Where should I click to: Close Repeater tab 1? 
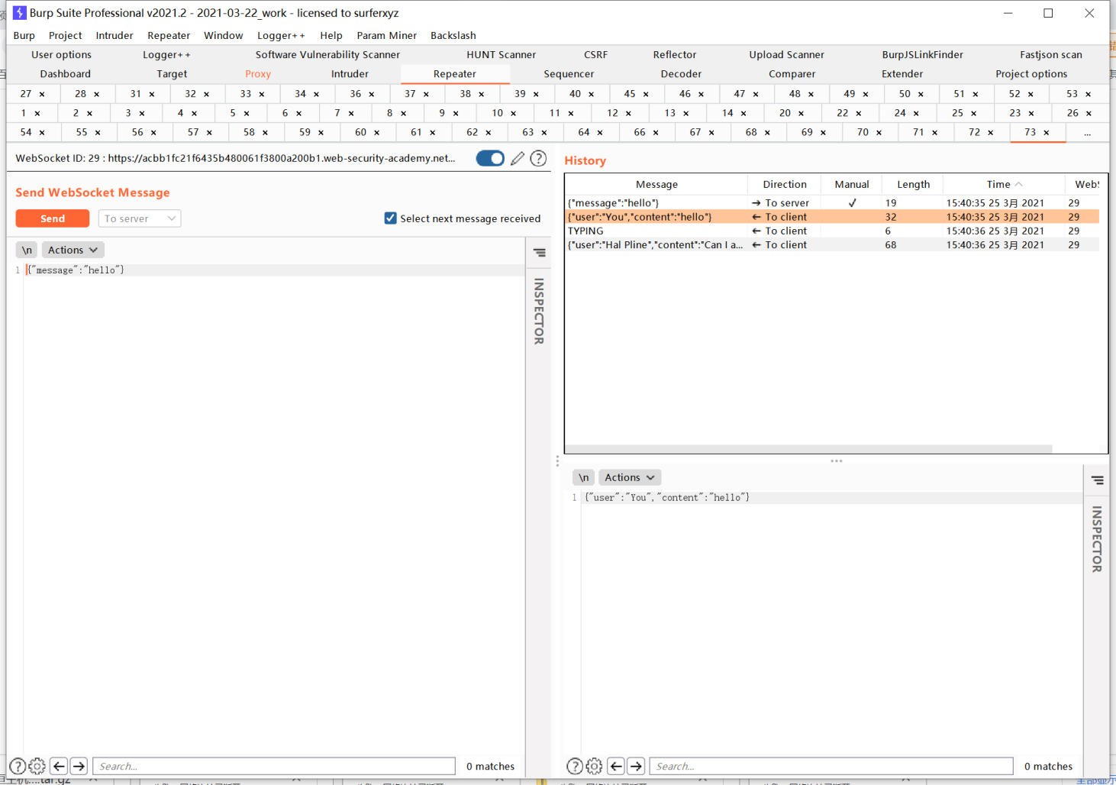tap(37, 113)
